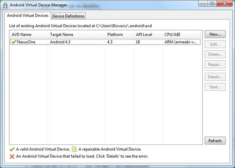Sort by the AVD Name column header

pyautogui.click(x=29, y=35)
